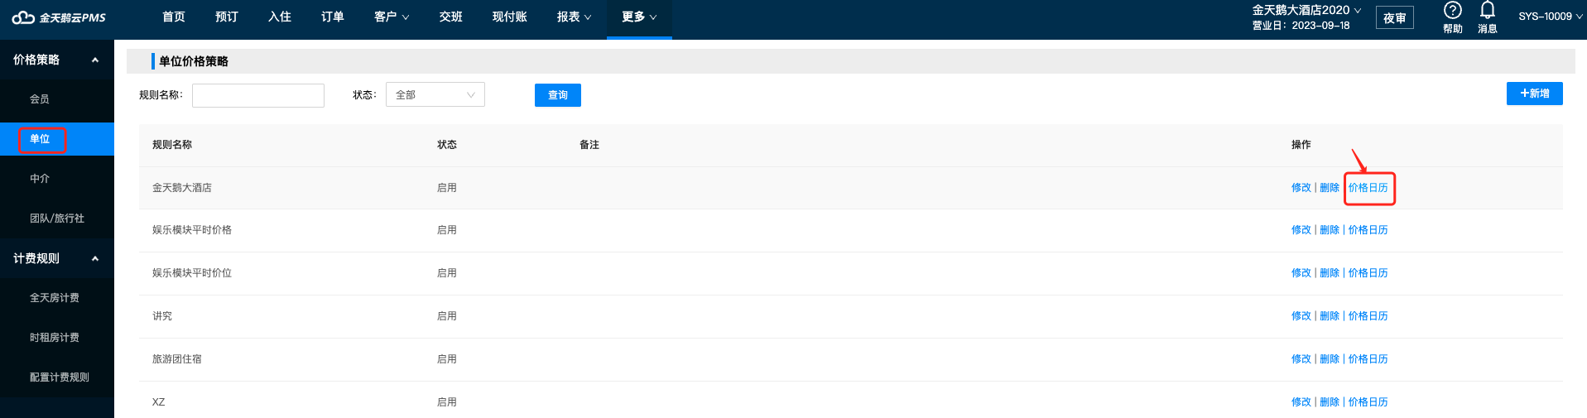Open the SYS-10009 user dropdown
The height and width of the screenshot is (418, 1587).
pos(1551,17)
